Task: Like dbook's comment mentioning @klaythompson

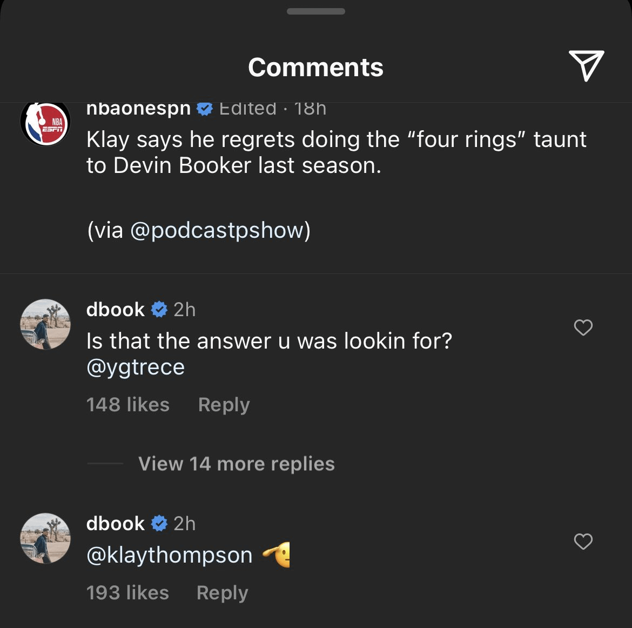Action: coord(583,542)
